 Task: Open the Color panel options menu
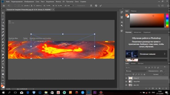[x=169, y=11]
